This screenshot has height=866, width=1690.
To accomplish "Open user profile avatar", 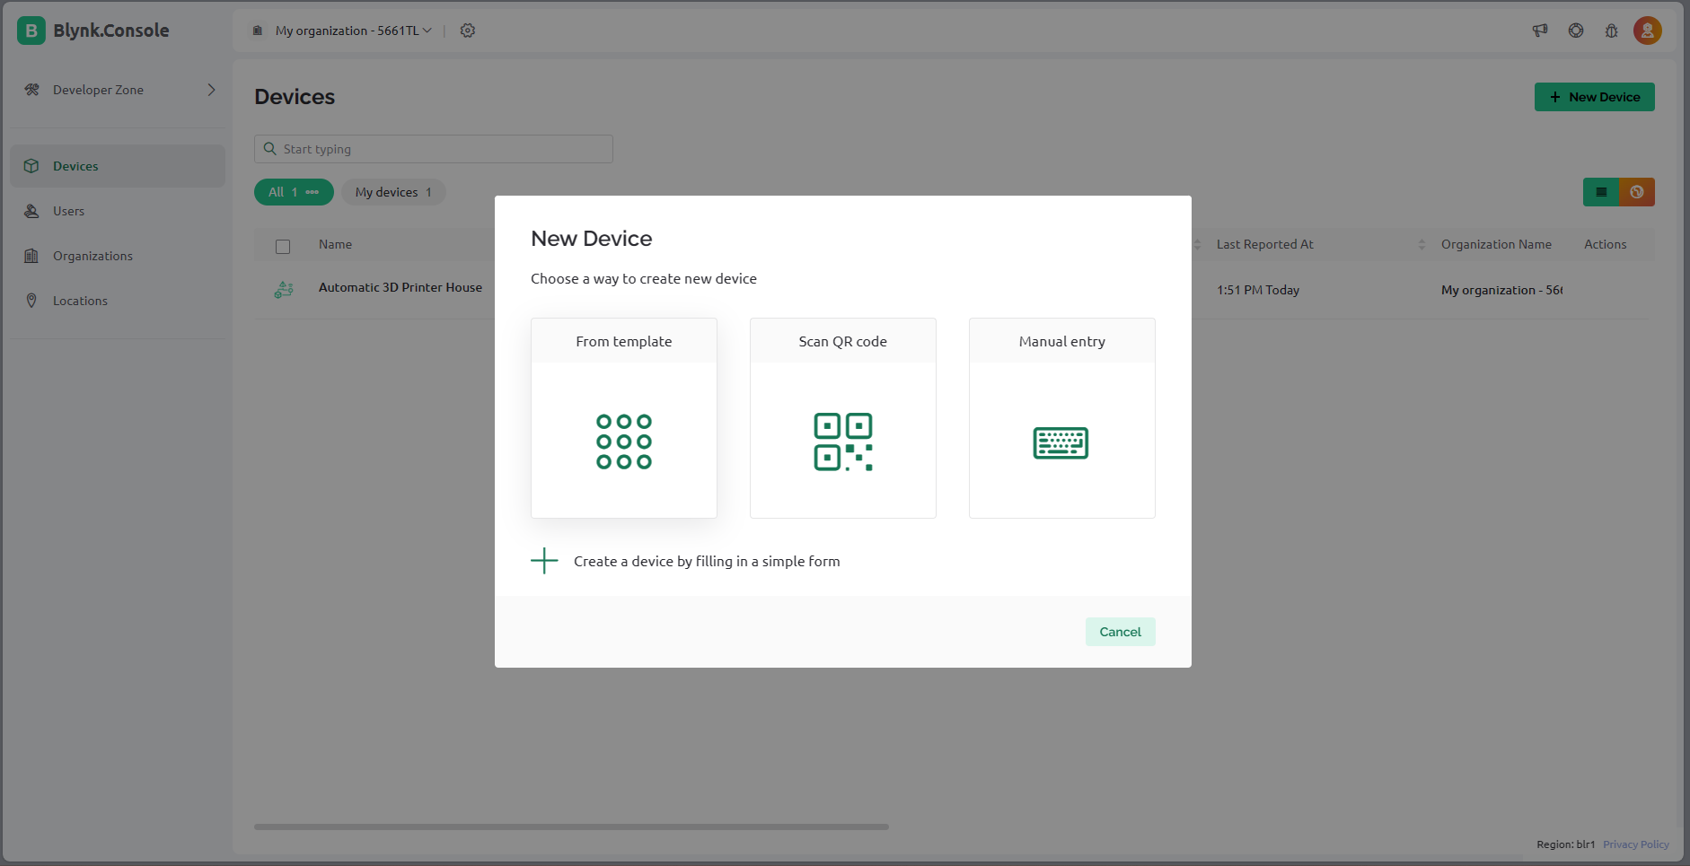I will 1648,31.
